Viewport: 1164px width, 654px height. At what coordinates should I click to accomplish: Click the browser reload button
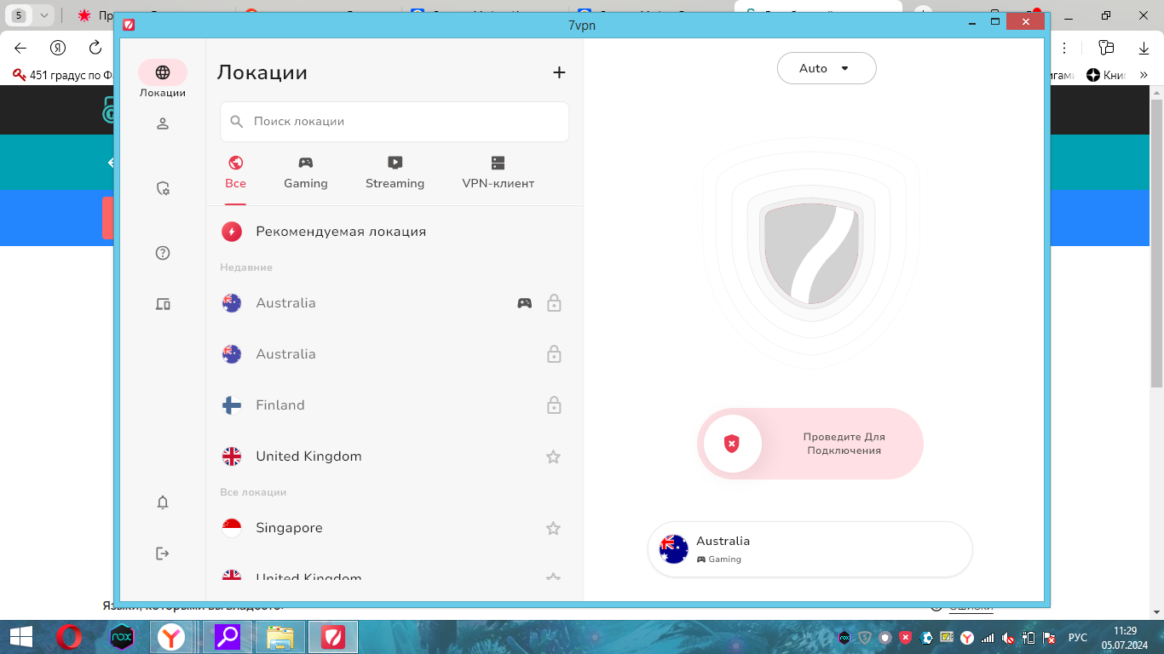(95, 48)
